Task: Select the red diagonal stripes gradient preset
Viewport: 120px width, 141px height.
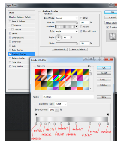Action: pyautogui.click(x=68, y=78)
